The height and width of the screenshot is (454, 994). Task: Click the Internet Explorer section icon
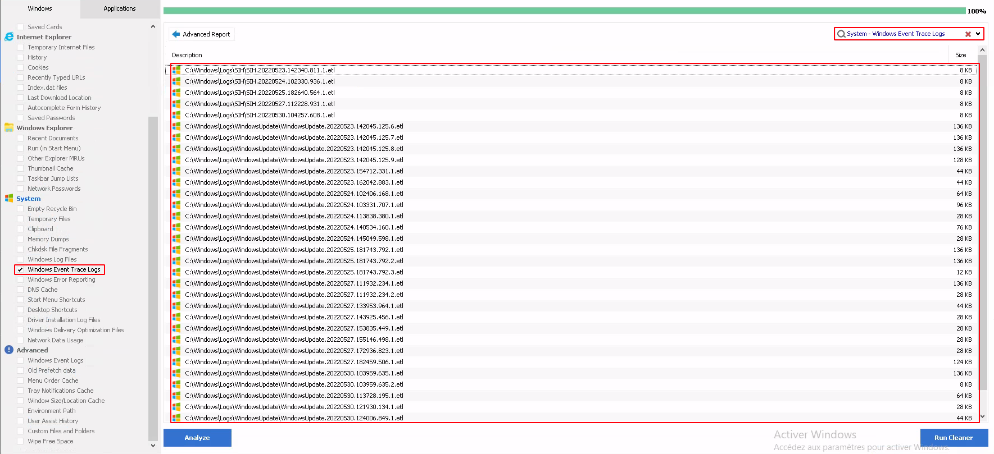9,37
